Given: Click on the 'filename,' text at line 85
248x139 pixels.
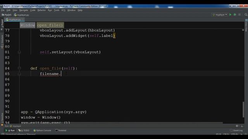Looking at the screenshot, I should click(50, 74).
